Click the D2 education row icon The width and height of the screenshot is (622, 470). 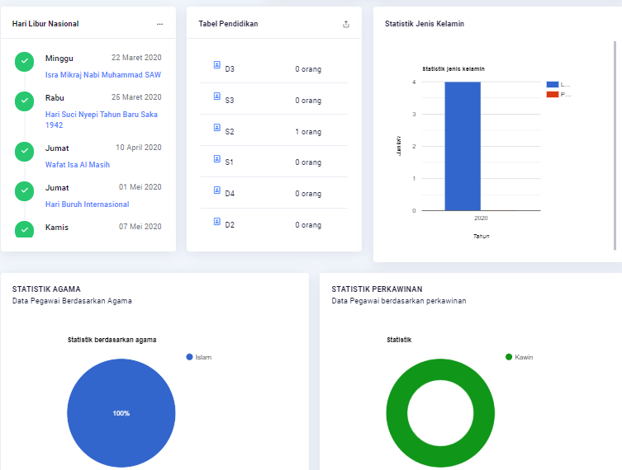tap(217, 221)
